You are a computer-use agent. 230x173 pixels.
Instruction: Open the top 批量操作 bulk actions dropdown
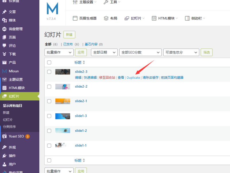[59, 52]
